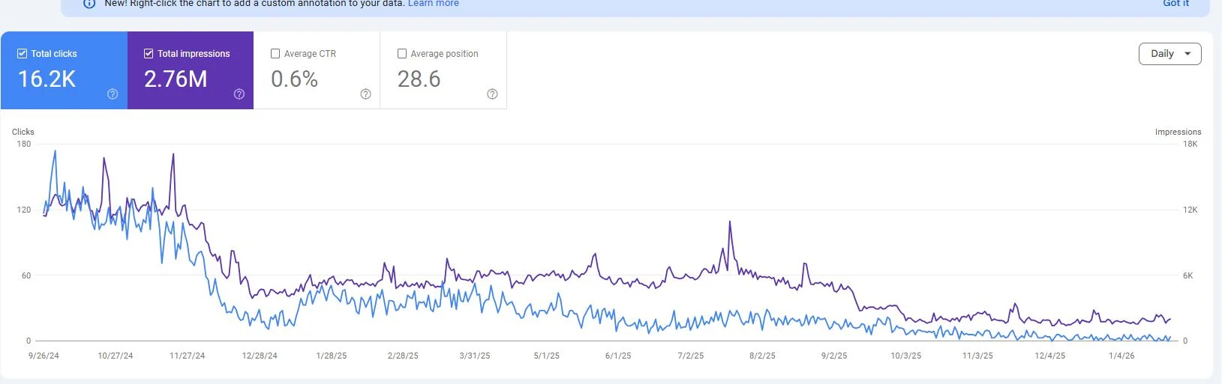Screen dimensions: 1222x384
Task: Click the 18K label on Impressions axis
Action: [x=1190, y=144]
